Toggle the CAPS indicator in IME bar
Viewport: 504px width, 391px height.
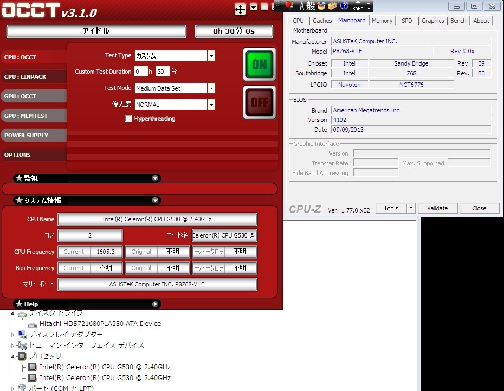click(358, 2)
